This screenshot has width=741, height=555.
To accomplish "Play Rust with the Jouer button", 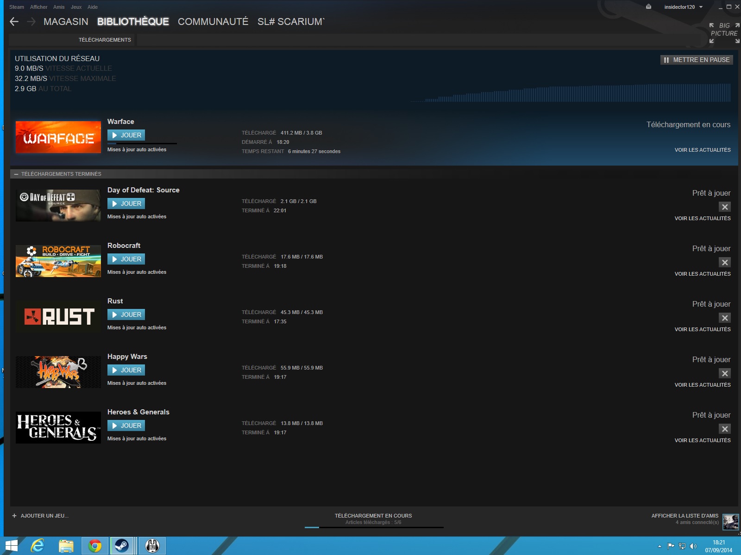I will [x=126, y=314].
